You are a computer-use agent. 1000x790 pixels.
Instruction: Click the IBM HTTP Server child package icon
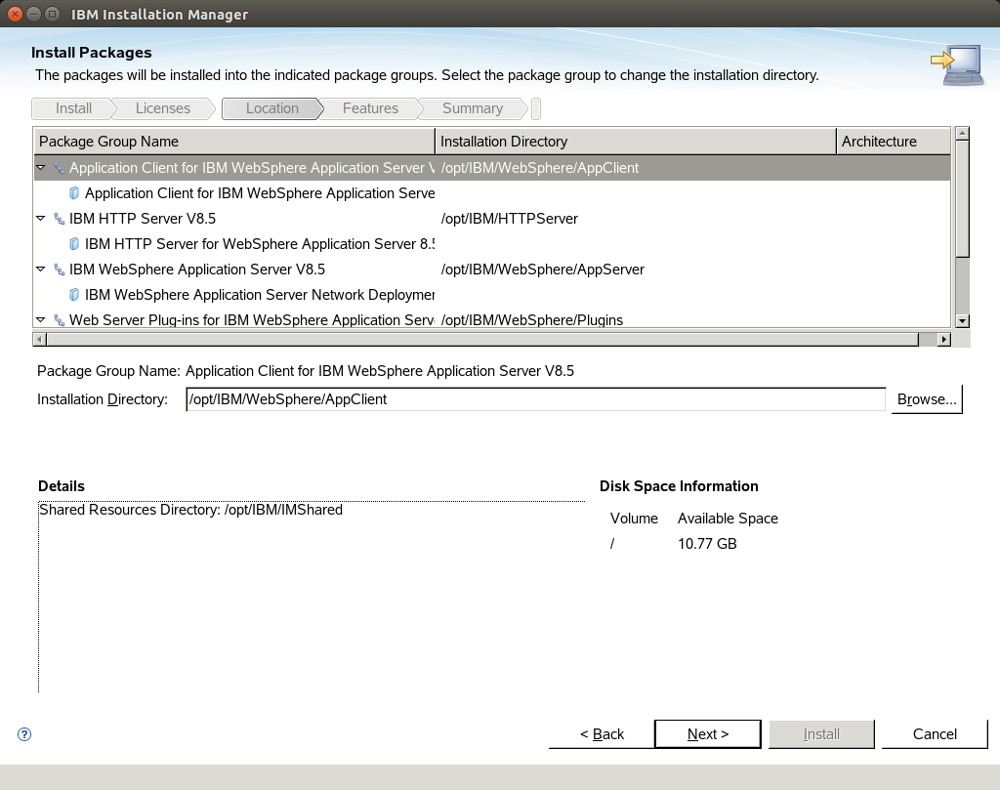tap(74, 244)
